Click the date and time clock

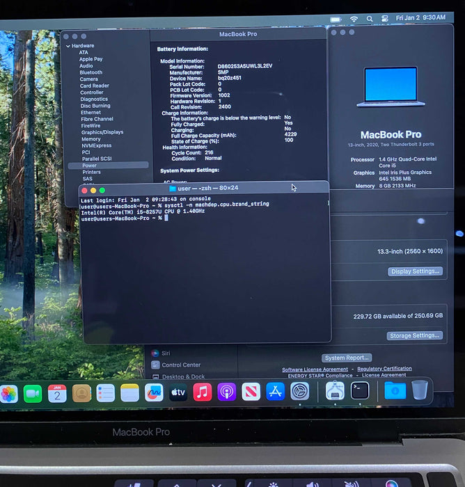click(420, 17)
